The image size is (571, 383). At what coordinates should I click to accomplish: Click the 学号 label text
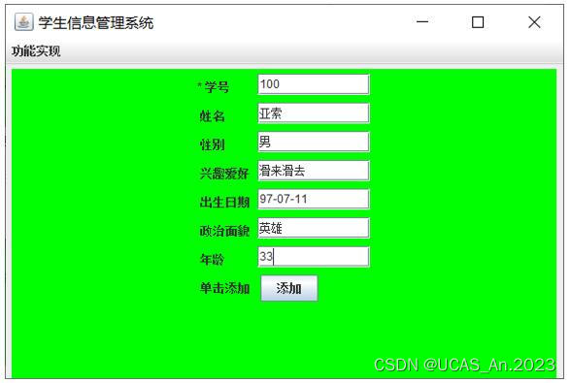[217, 87]
